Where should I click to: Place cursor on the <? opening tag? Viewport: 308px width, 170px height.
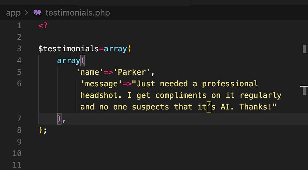click(x=43, y=26)
